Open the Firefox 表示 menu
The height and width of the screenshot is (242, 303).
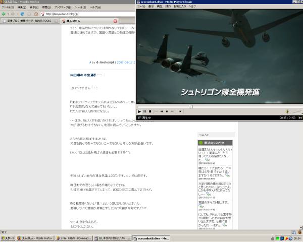click(x=34, y=8)
